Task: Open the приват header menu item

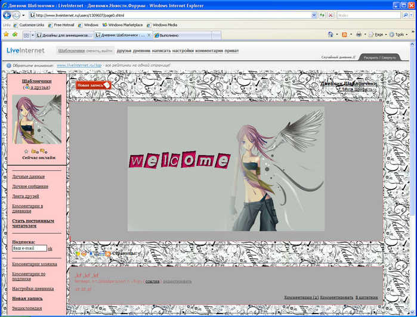Action: (x=231, y=51)
